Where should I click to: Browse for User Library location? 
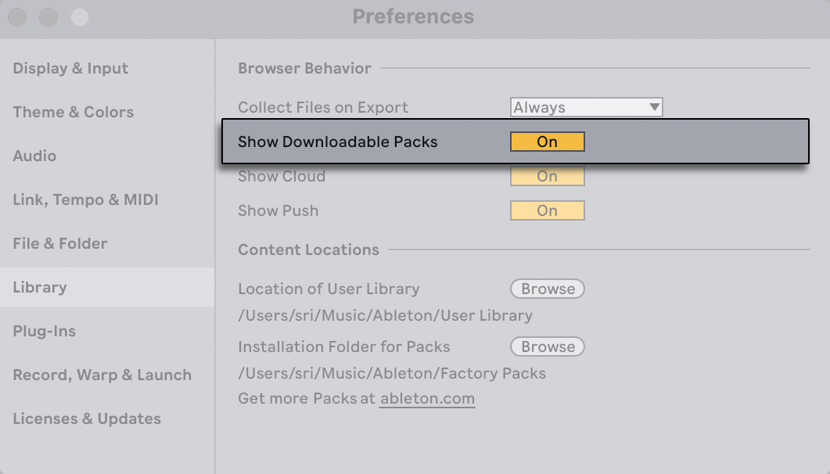point(547,289)
